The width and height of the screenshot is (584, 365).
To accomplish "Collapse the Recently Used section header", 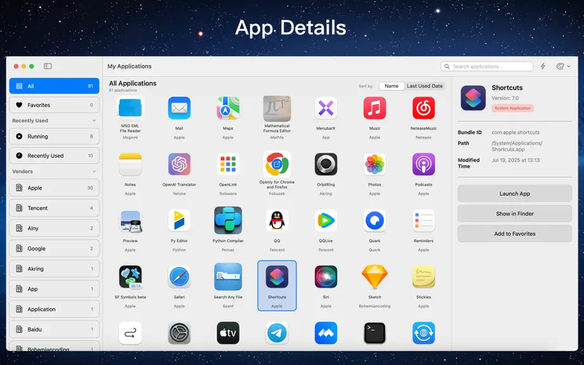I will point(54,120).
